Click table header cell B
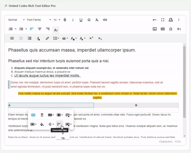The width and height of the screenshot is (191, 153). tap(136, 105)
